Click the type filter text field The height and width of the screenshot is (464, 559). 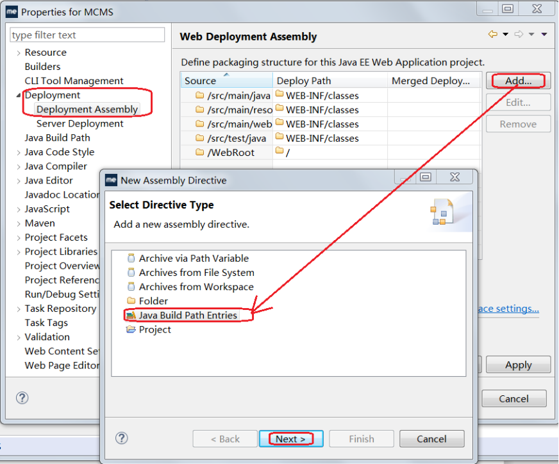tap(87, 35)
